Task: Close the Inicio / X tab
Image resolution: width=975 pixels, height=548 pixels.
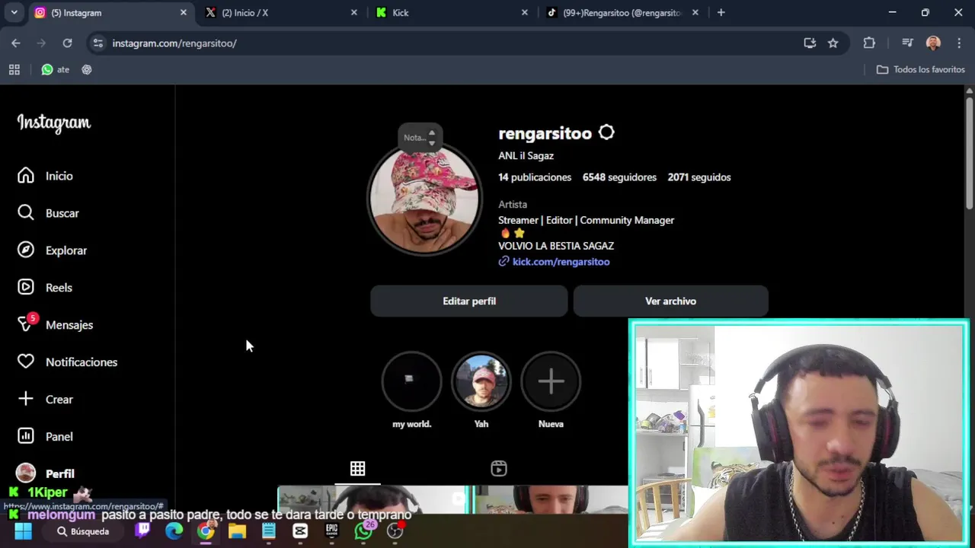Action: pyautogui.click(x=354, y=13)
